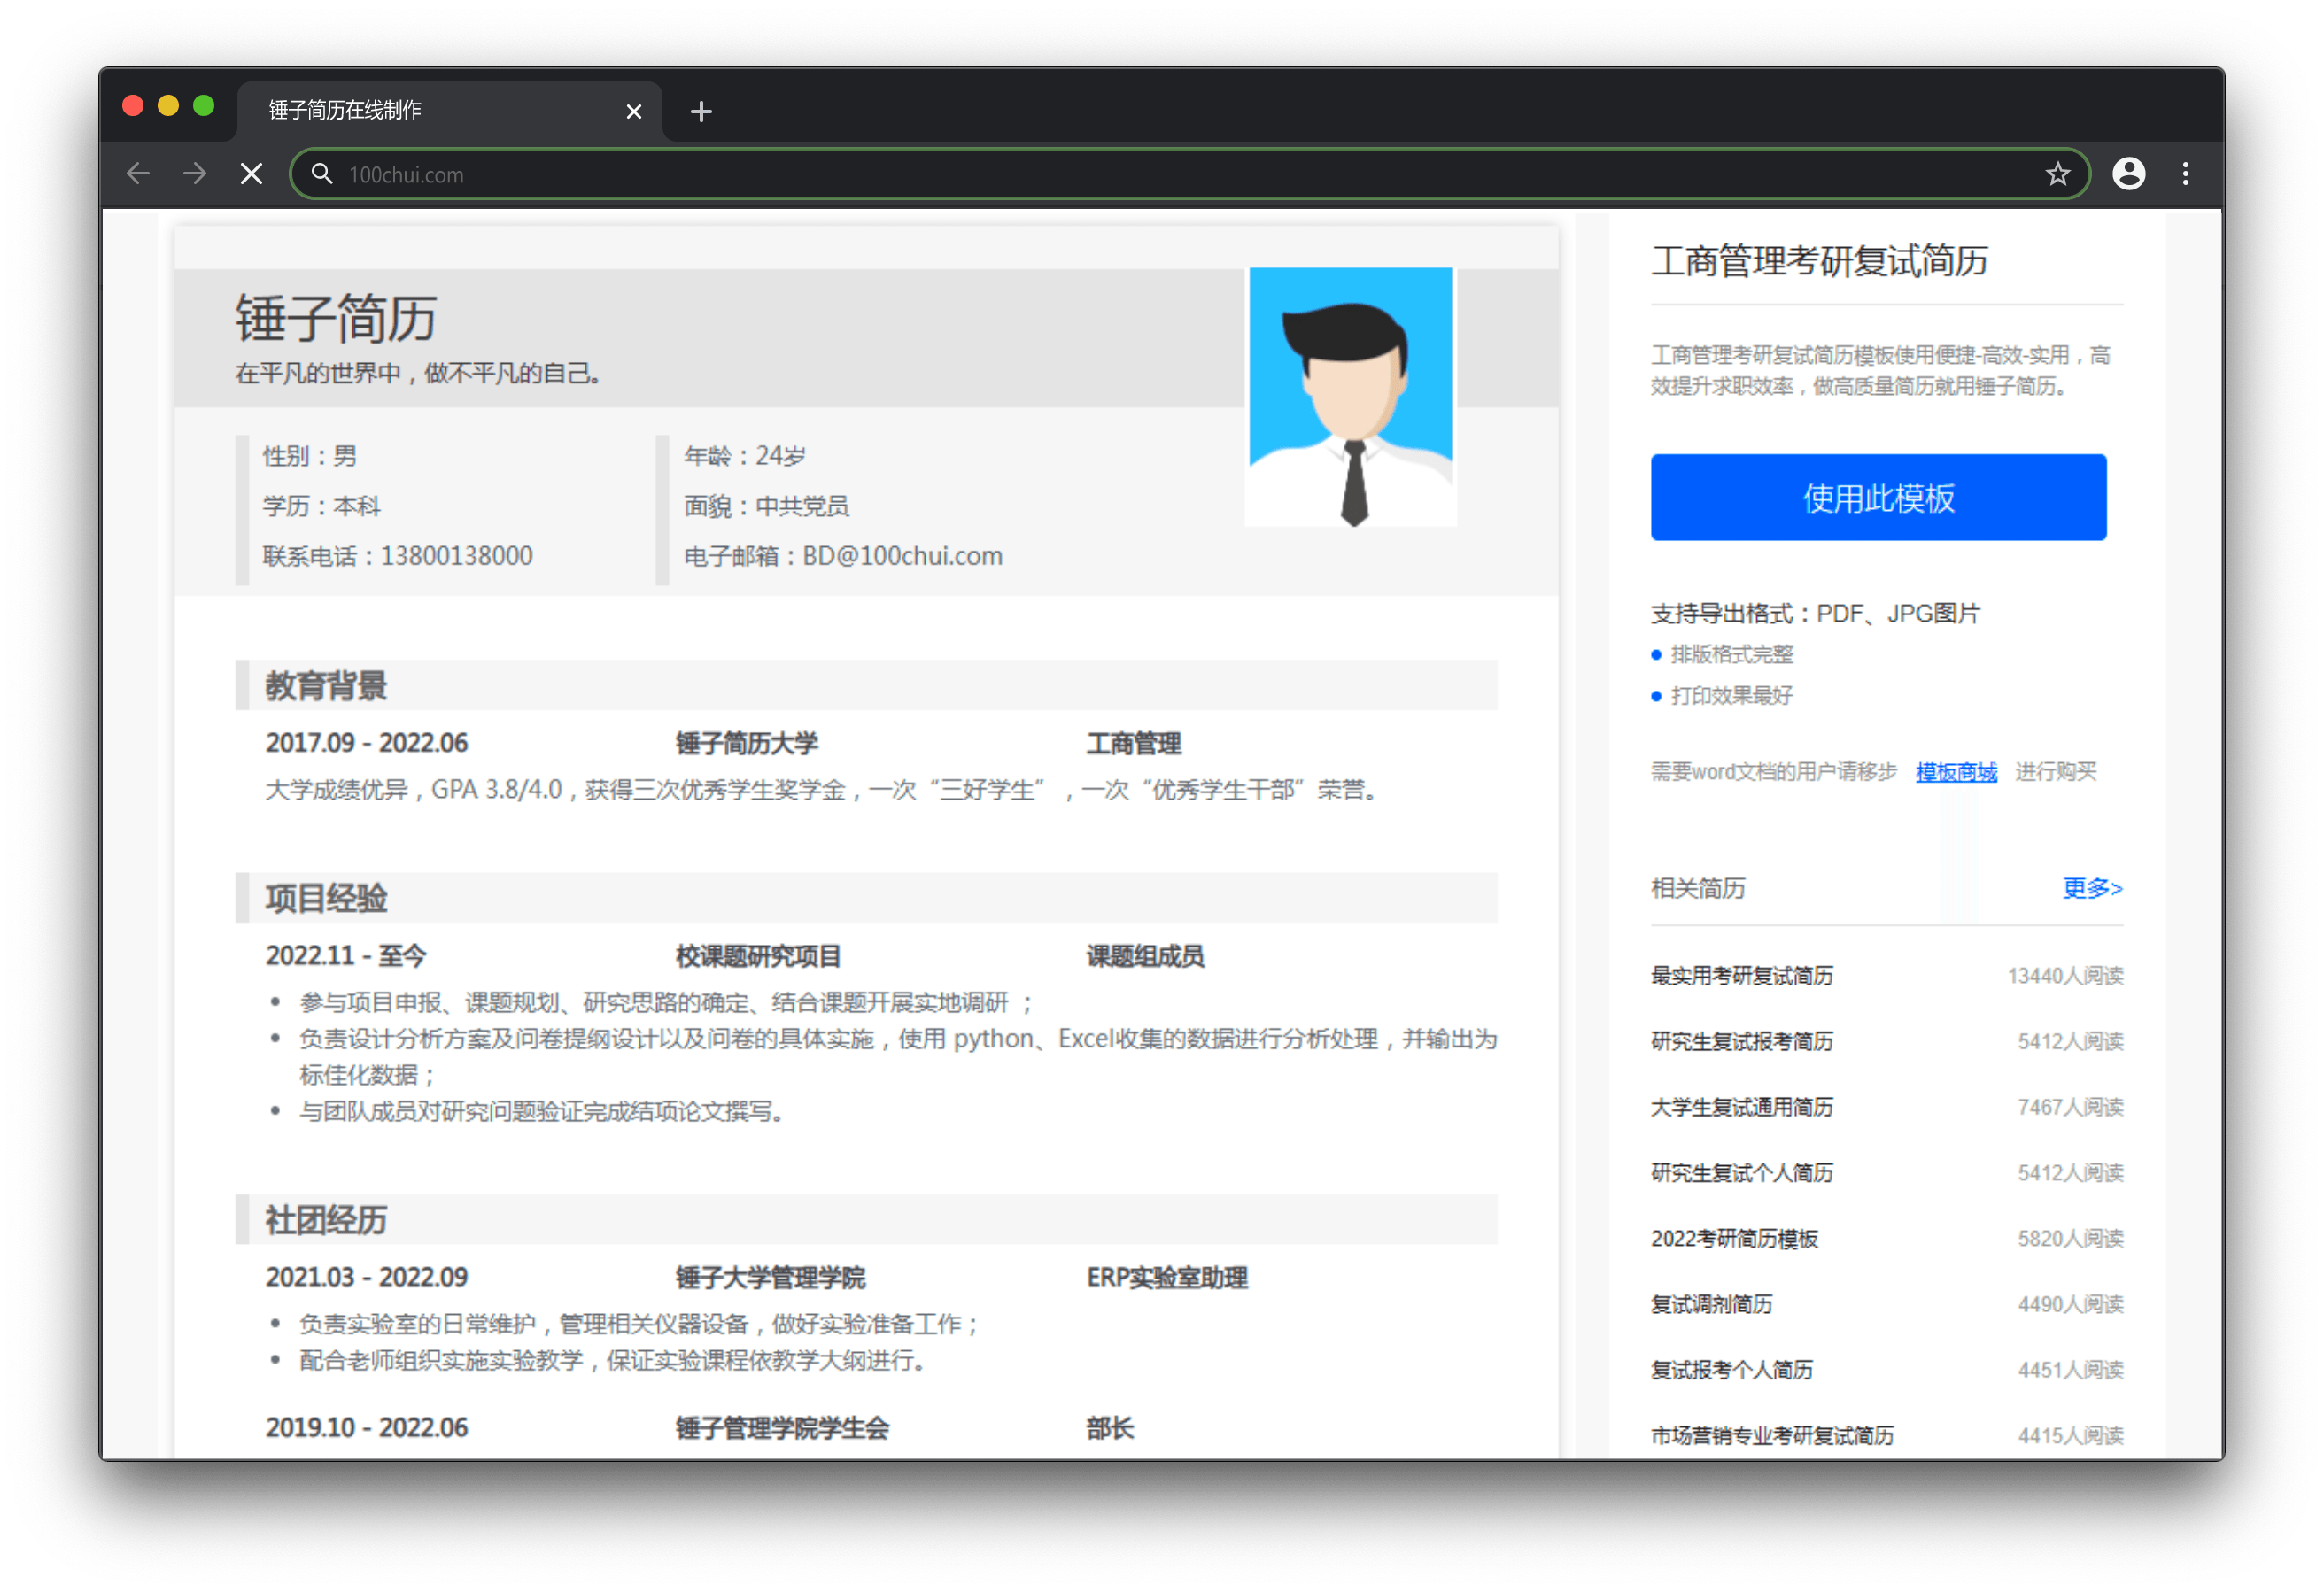Image resolution: width=2324 pixels, height=1592 pixels.
Task: Open 大学生复试通用简历 link
Action: 1741,1107
